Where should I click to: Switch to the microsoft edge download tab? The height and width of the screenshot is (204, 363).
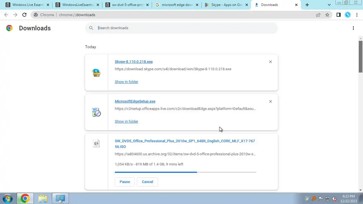(x=177, y=5)
